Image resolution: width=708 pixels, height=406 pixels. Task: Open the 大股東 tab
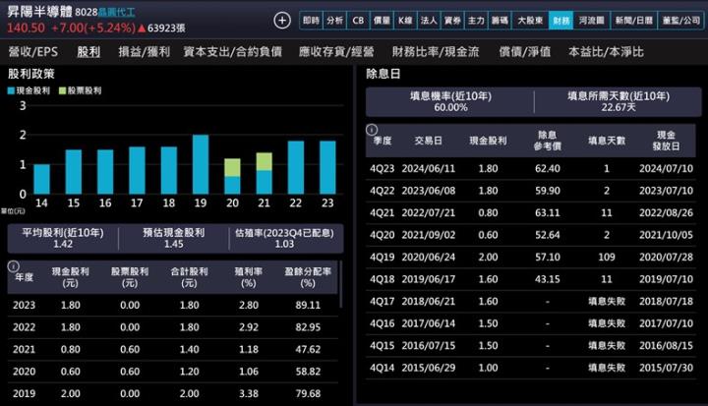click(530, 21)
